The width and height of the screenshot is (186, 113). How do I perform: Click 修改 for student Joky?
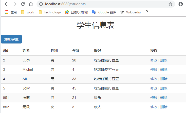154,88
